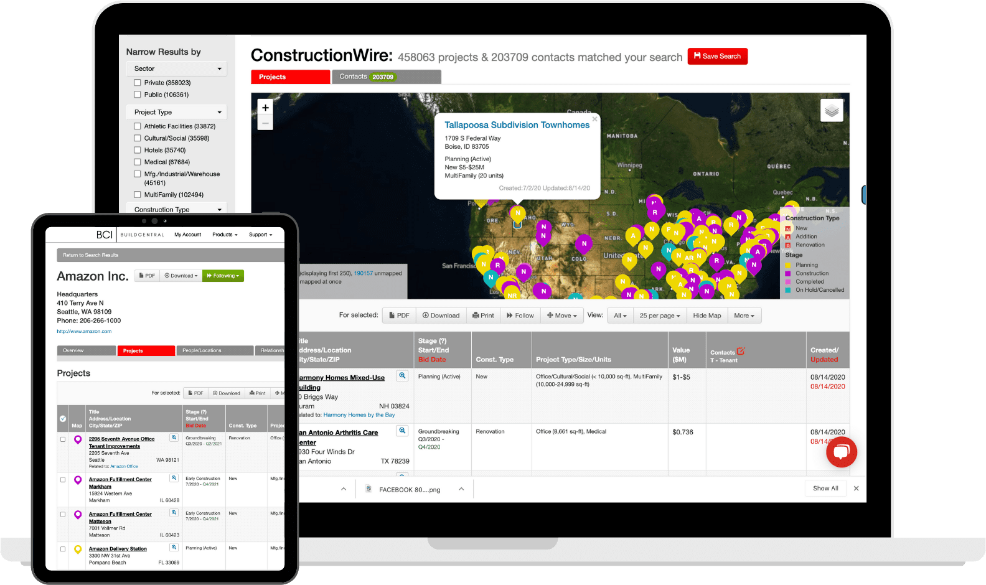Select checkbox for 2205 Seventh Avenue Office row
986x585 pixels.
click(x=63, y=439)
